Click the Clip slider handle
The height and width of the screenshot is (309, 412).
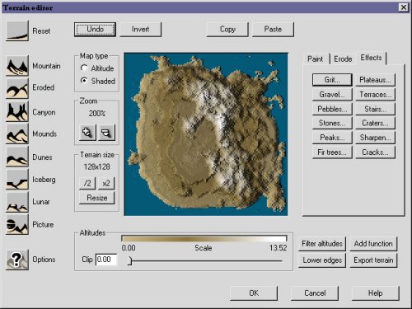pyautogui.click(x=130, y=260)
